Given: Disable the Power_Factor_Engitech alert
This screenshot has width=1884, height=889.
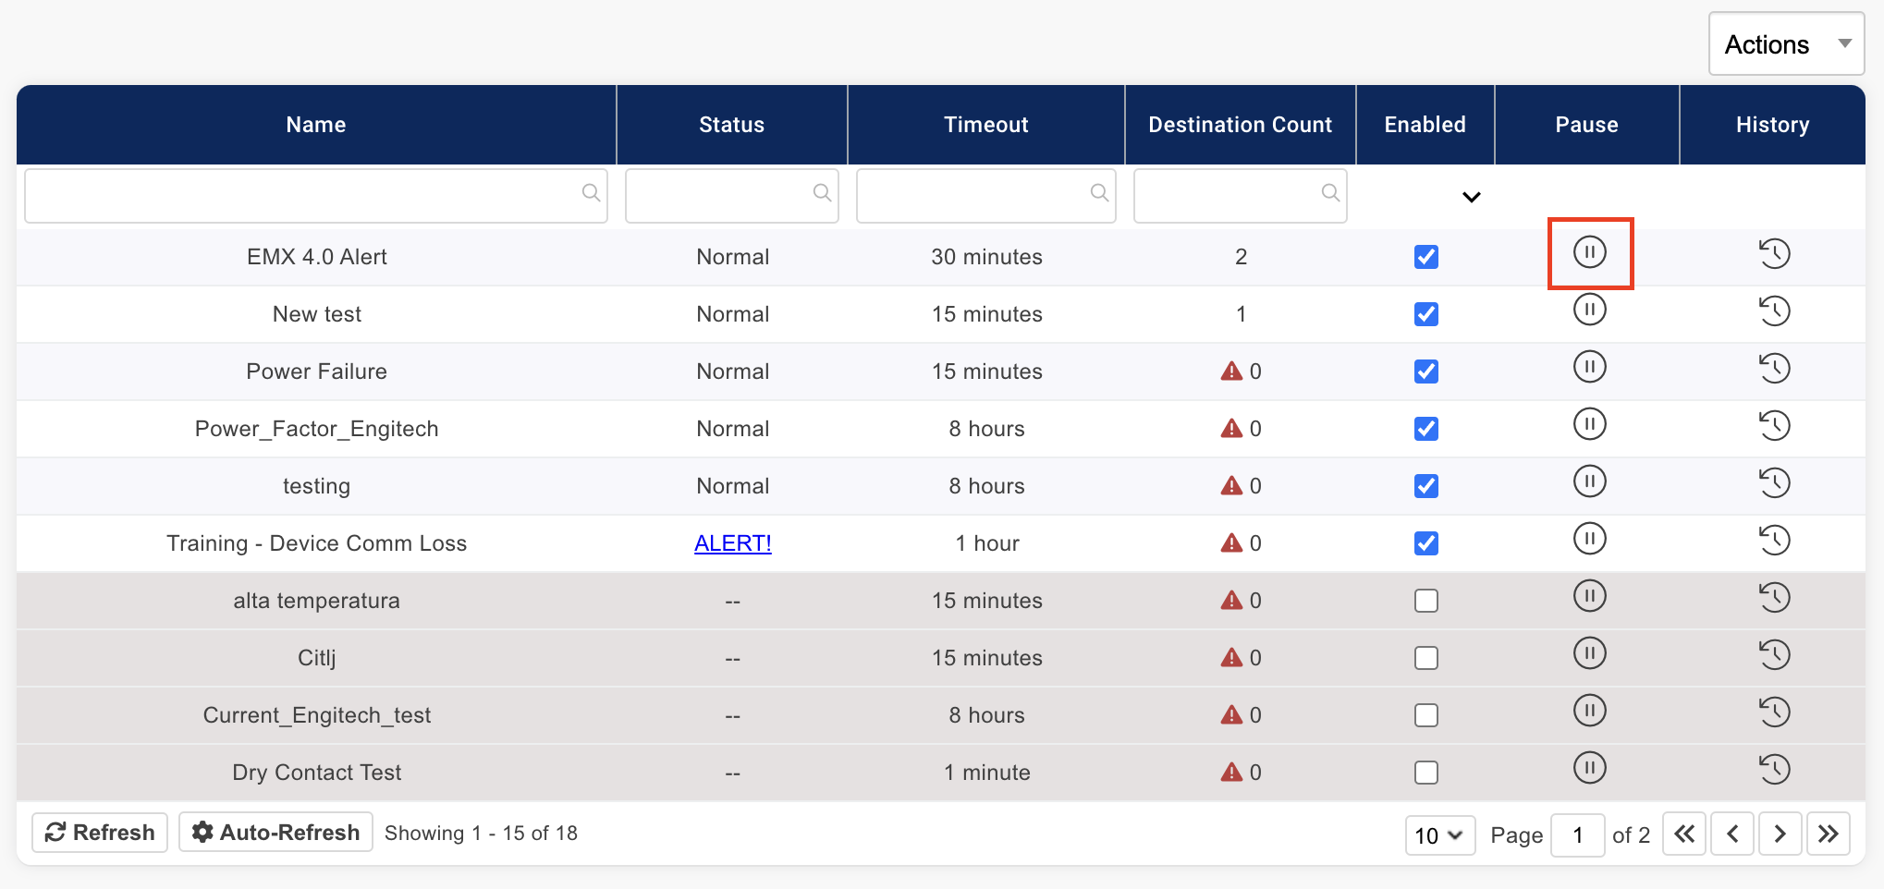Looking at the screenshot, I should tap(1425, 429).
